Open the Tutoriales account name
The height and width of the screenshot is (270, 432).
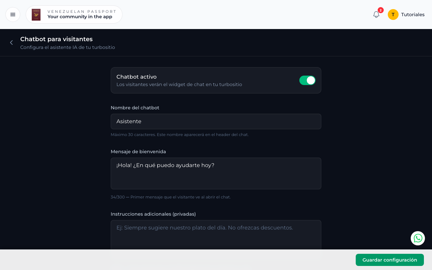pos(413,15)
